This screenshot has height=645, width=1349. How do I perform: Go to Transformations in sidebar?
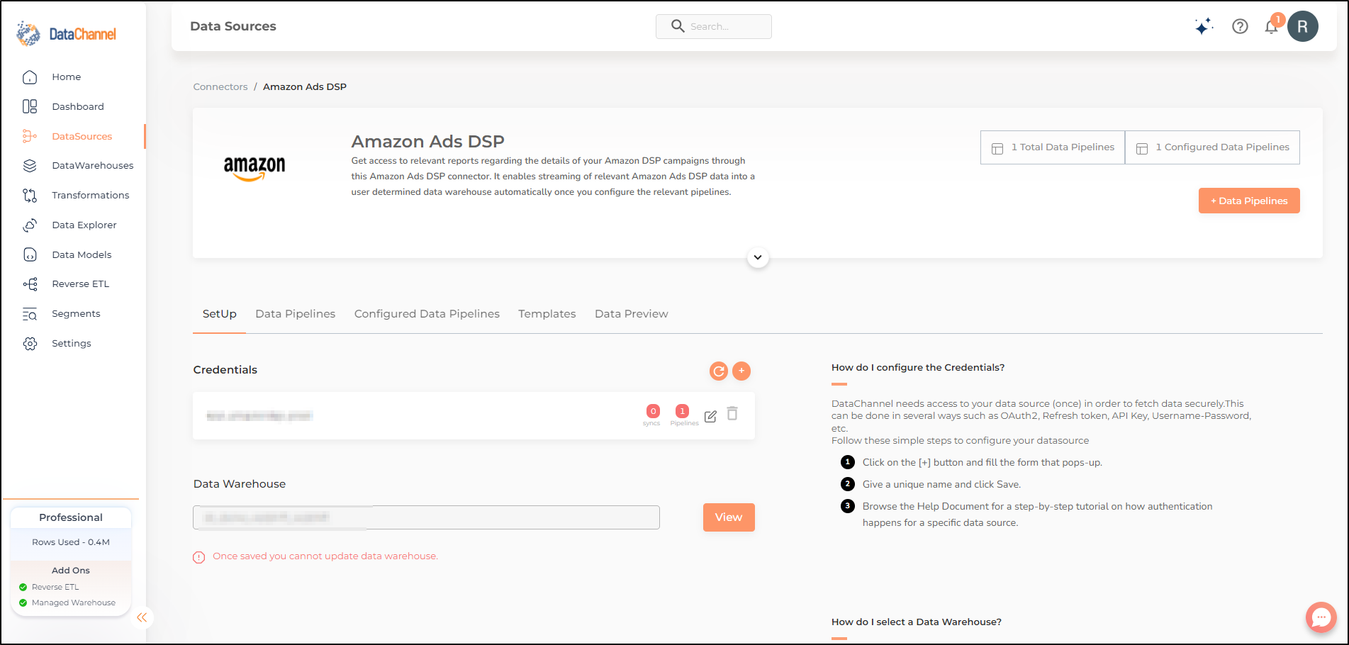click(91, 195)
